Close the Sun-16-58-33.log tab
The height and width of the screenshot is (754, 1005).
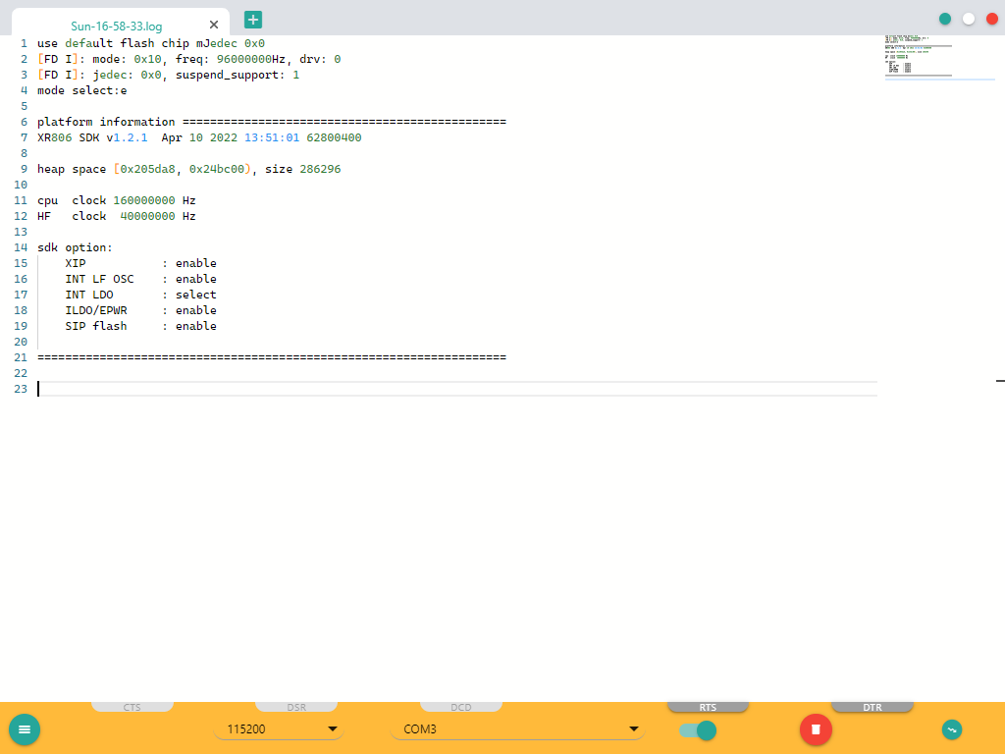(214, 25)
